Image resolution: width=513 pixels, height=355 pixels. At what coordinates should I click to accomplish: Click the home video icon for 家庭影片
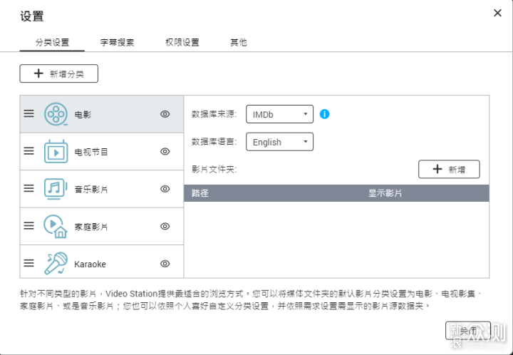56,226
